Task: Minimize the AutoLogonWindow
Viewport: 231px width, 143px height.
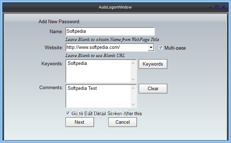Action: coord(210,7)
